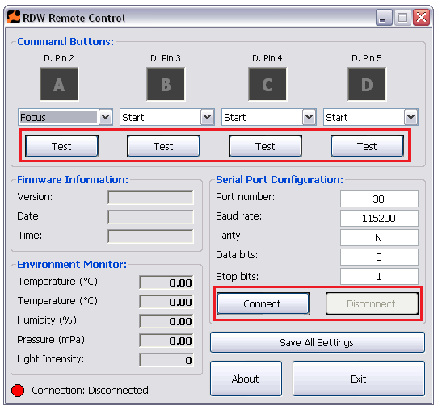The height and width of the screenshot is (410, 438).
Task: Click Test button under D. Pin 2
Action: (x=61, y=146)
